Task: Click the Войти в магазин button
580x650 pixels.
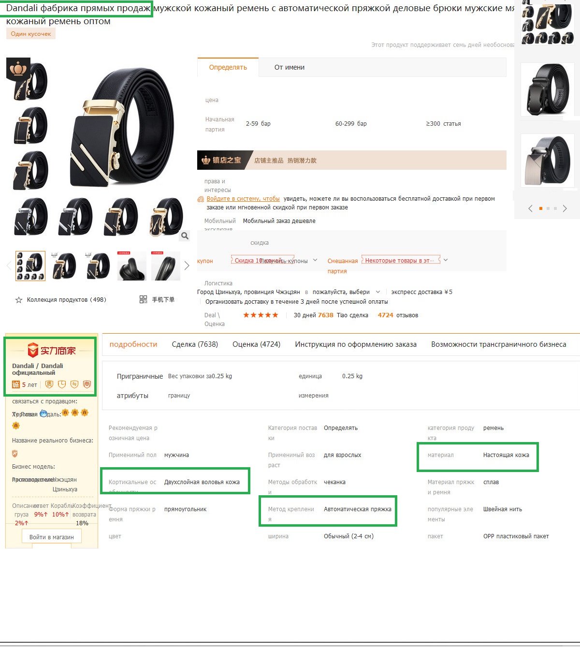Action: (52, 537)
